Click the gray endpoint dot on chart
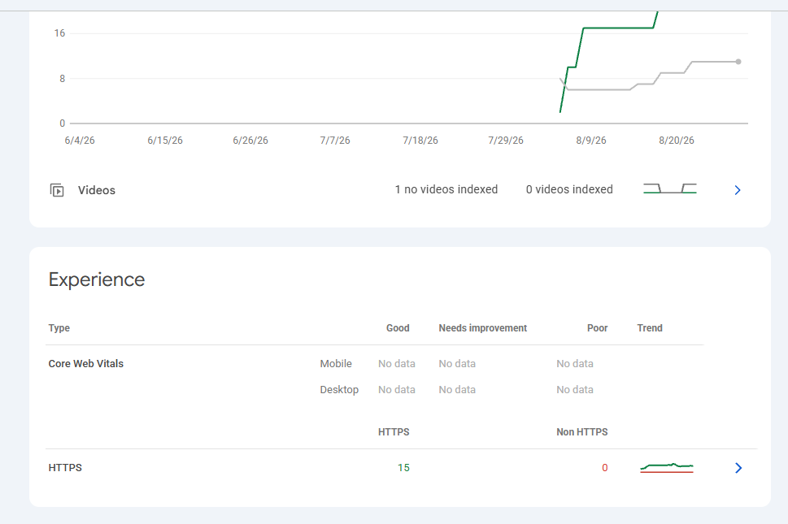788x524 pixels. coord(738,62)
